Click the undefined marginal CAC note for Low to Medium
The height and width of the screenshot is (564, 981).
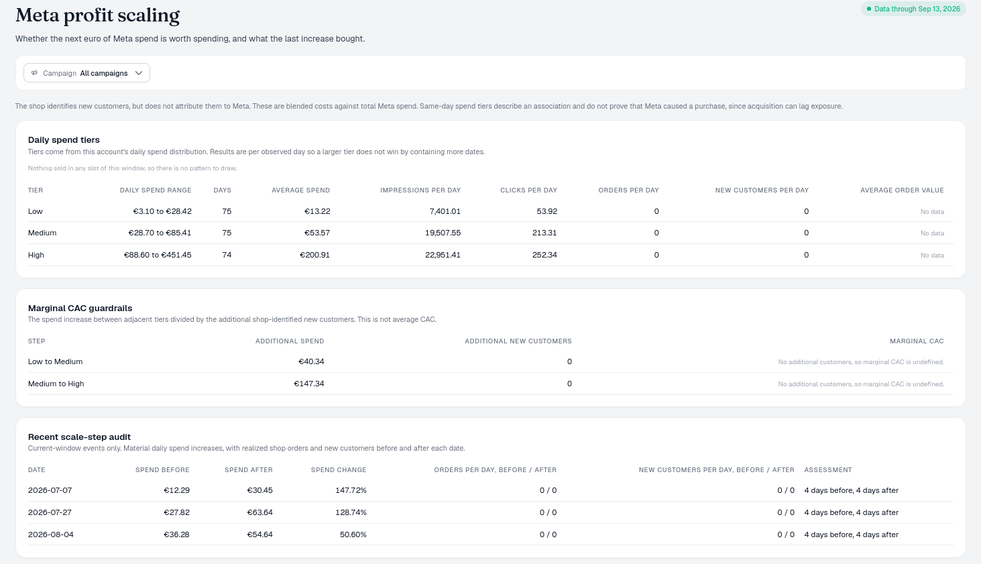pos(861,362)
